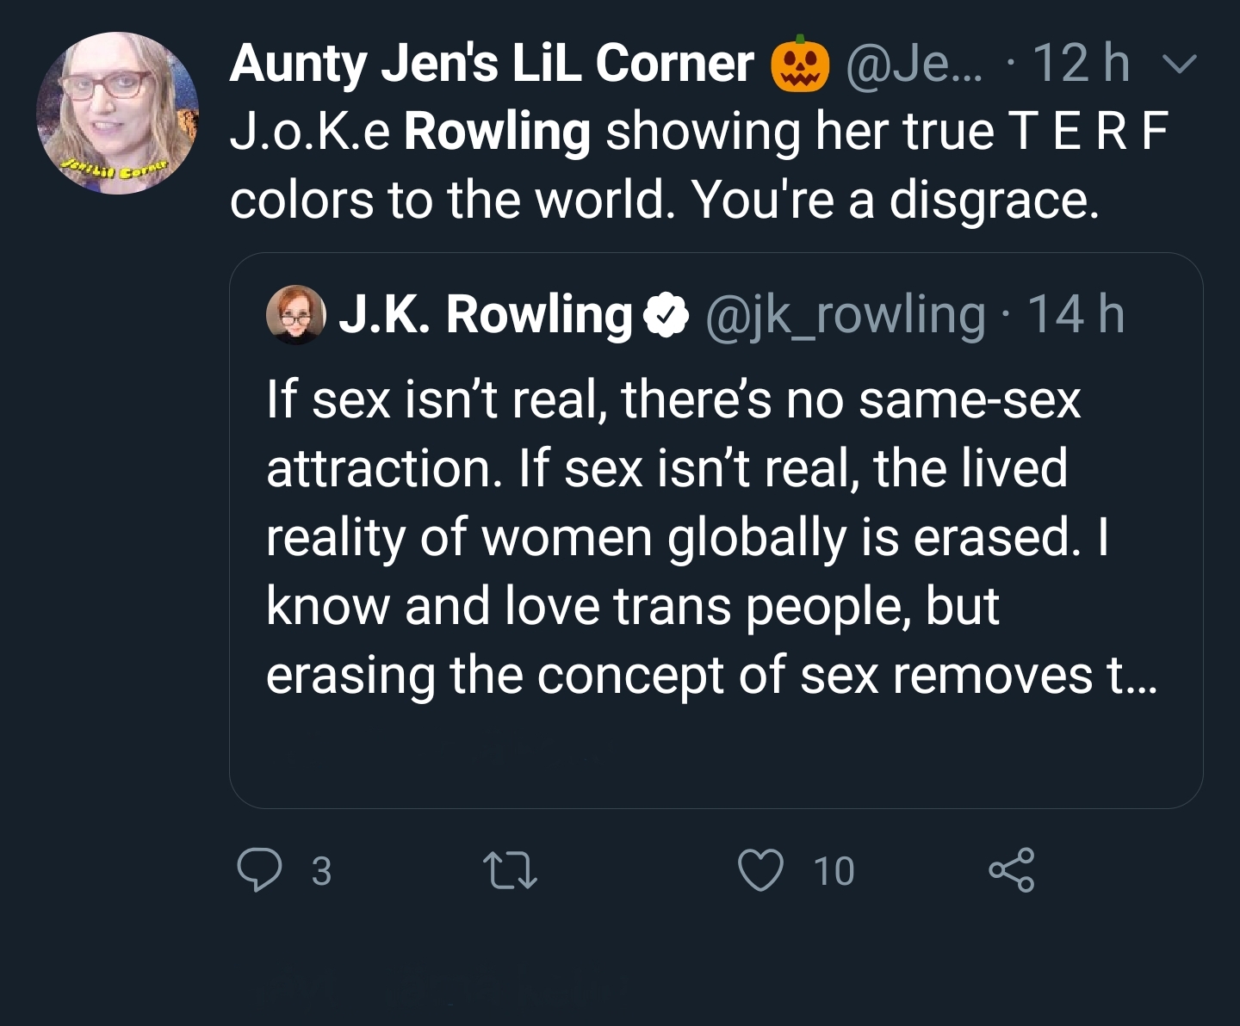
Task: Open the share icon options
Action: point(1011,870)
